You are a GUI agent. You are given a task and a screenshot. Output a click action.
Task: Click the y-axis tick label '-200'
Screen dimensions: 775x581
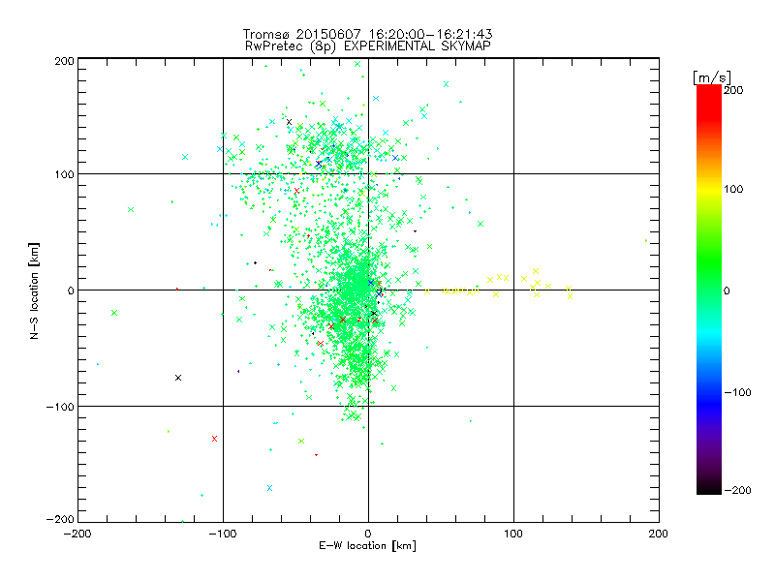(60, 519)
